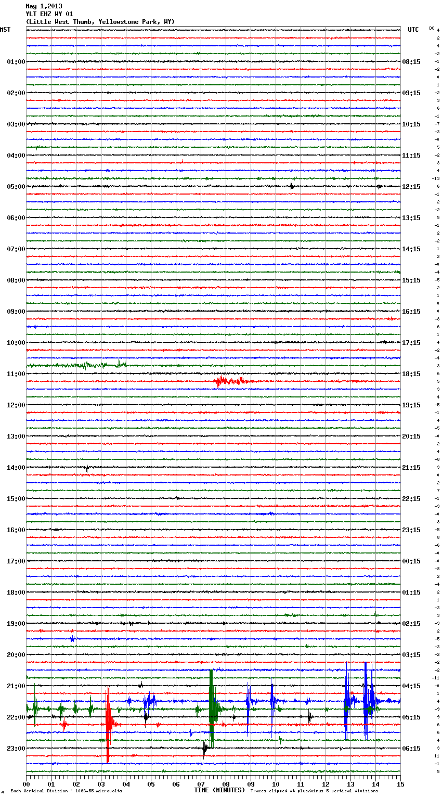Click the UTC time label "16:15"
This screenshot has width=442, height=798.
[411, 312]
